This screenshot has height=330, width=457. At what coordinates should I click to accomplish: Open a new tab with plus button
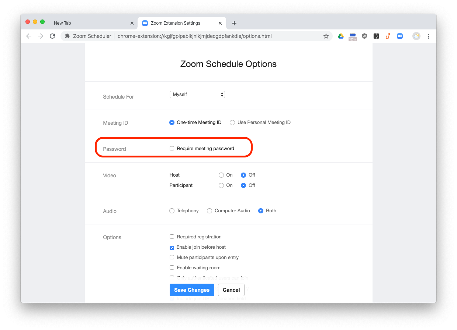234,23
